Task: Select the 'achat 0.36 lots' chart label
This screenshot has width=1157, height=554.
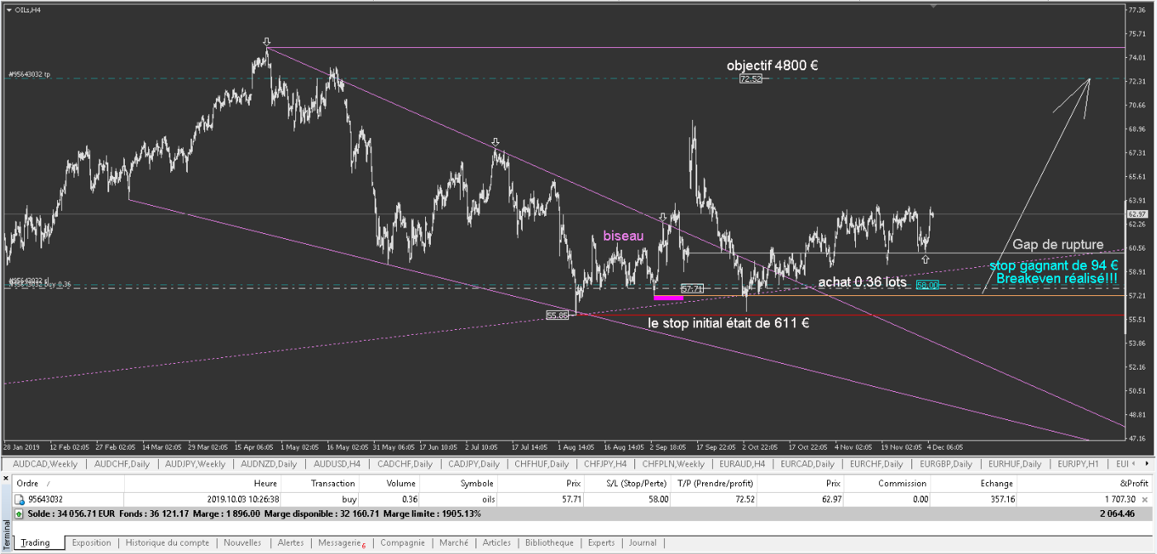Action: tap(862, 282)
